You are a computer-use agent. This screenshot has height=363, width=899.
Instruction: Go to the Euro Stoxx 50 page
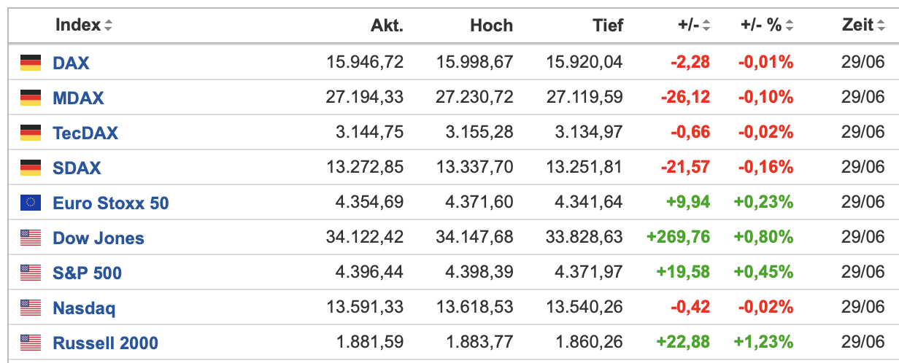[110, 203]
